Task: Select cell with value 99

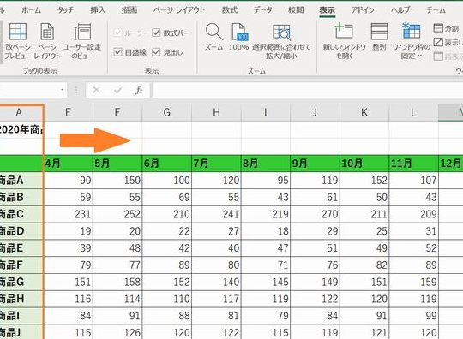Action: [x=413, y=316]
